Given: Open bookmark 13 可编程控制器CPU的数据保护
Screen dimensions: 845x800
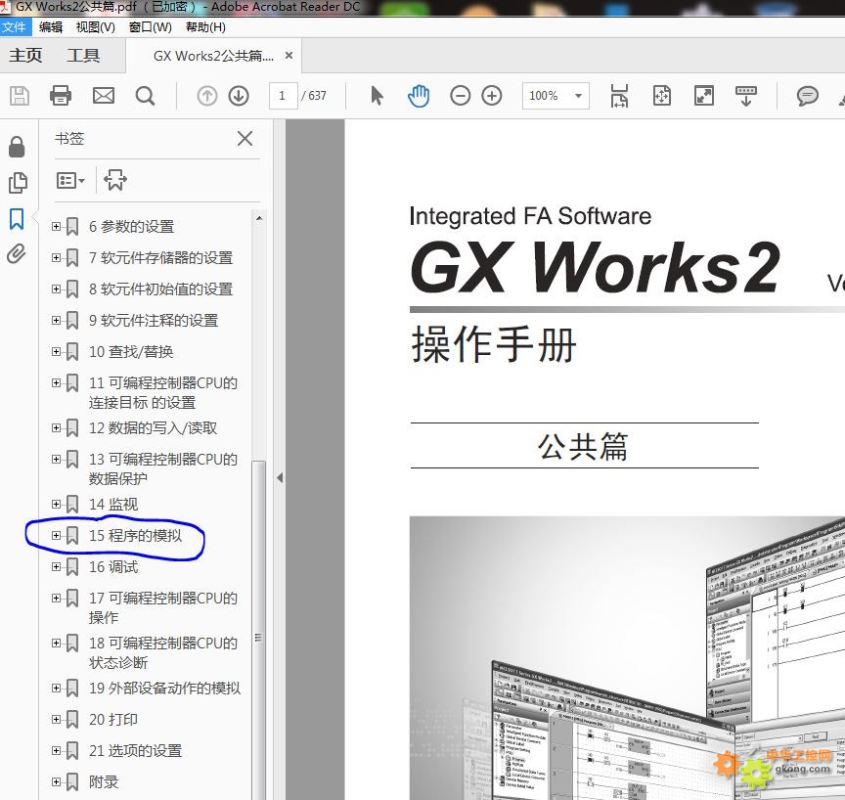Looking at the screenshot, I should (163, 468).
